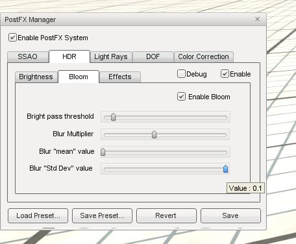Open the Light Rays tab
The width and height of the screenshot is (296, 244).
[x=111, y=56]
